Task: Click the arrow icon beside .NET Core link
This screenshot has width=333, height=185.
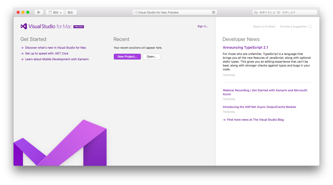Action: point(22,53)
